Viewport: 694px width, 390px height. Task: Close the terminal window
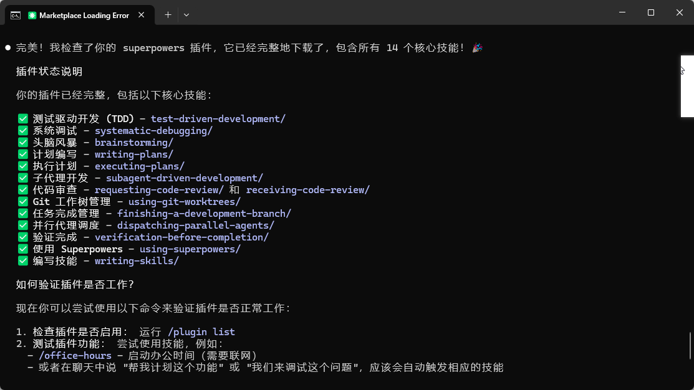[680, 12]
